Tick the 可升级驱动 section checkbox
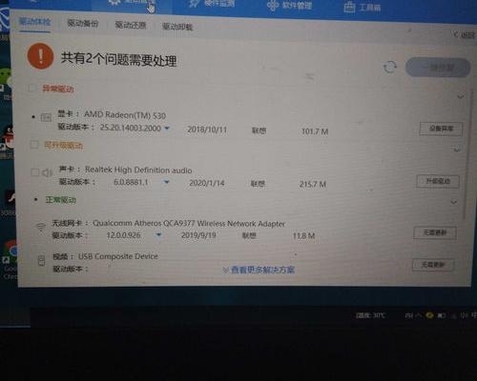 34,145
